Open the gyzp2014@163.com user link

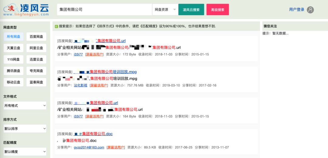coord(89,147)
